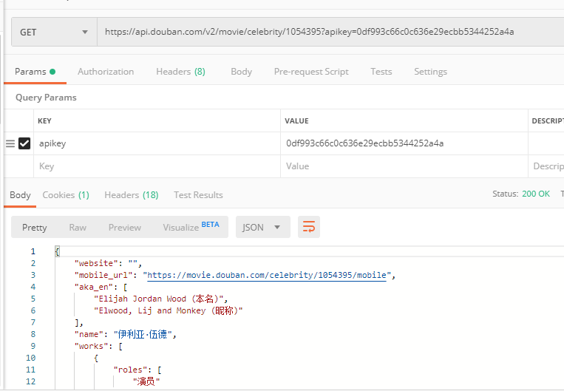Click the "aka_en" JSON key
Screen dimensions: 564x391
click(94, 287)
